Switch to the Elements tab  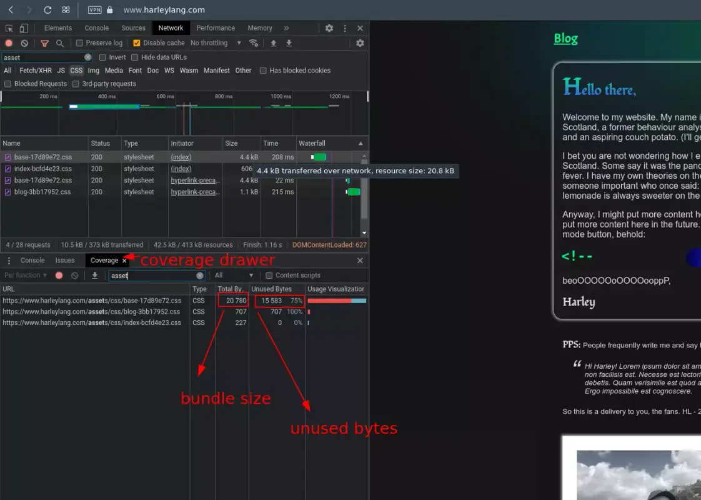(x=57, y=28)
